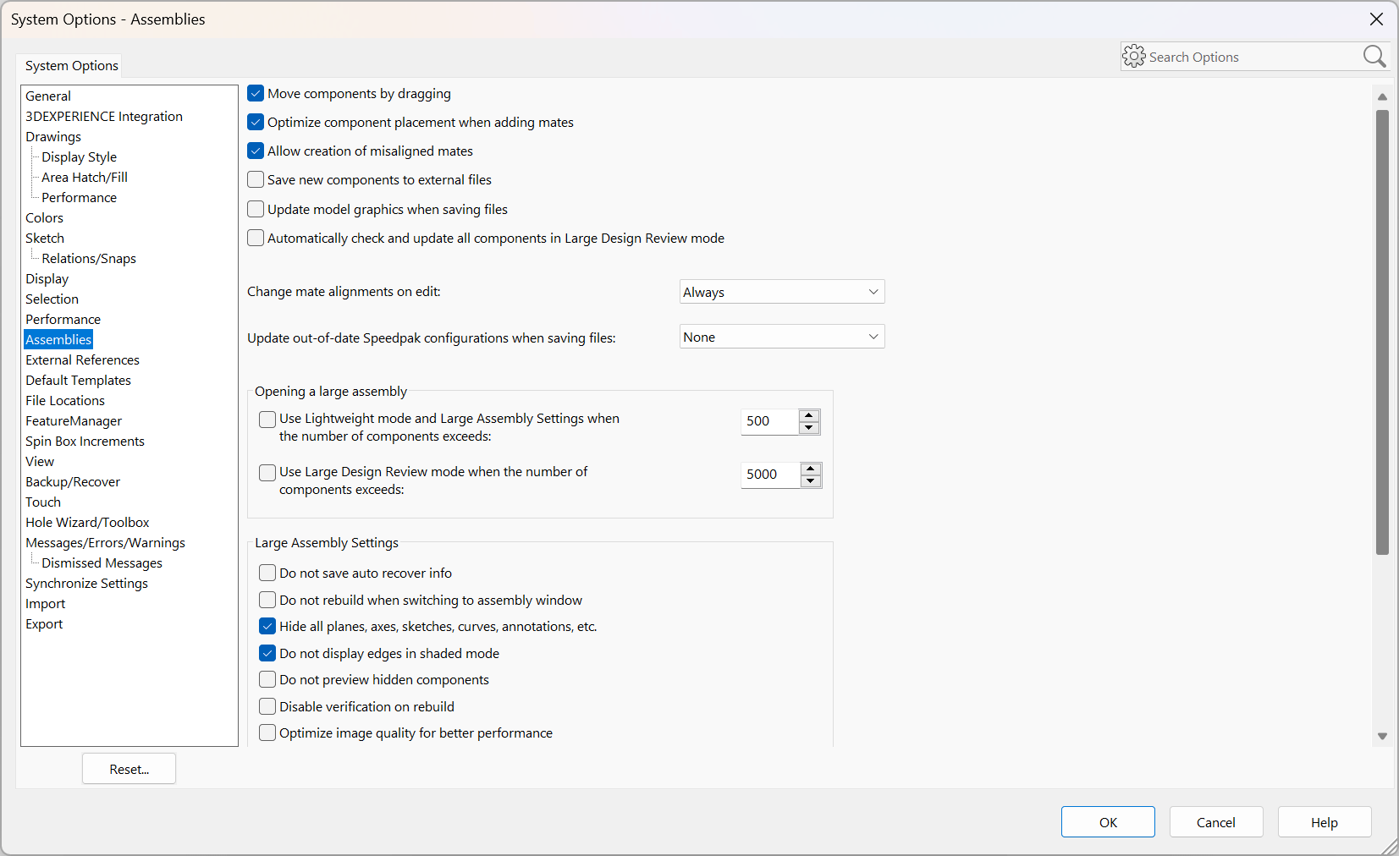This screenshot has width=1399, height=856.
Task: Open the View category
Action: (40, 461)
